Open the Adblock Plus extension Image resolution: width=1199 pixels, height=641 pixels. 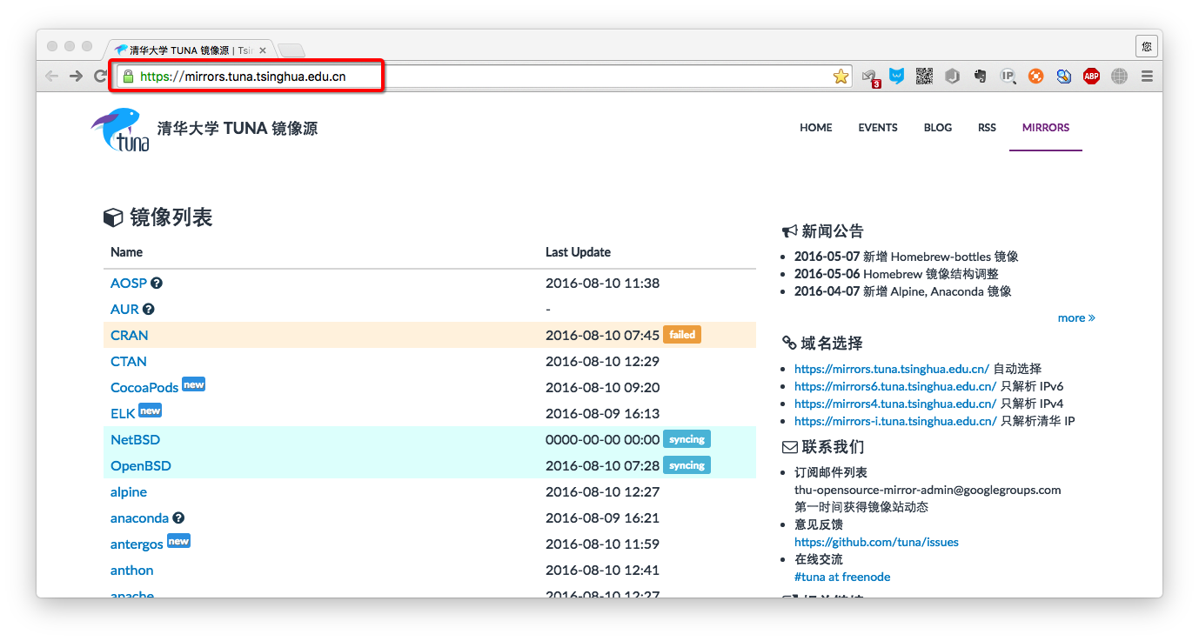pos(1091,77)
